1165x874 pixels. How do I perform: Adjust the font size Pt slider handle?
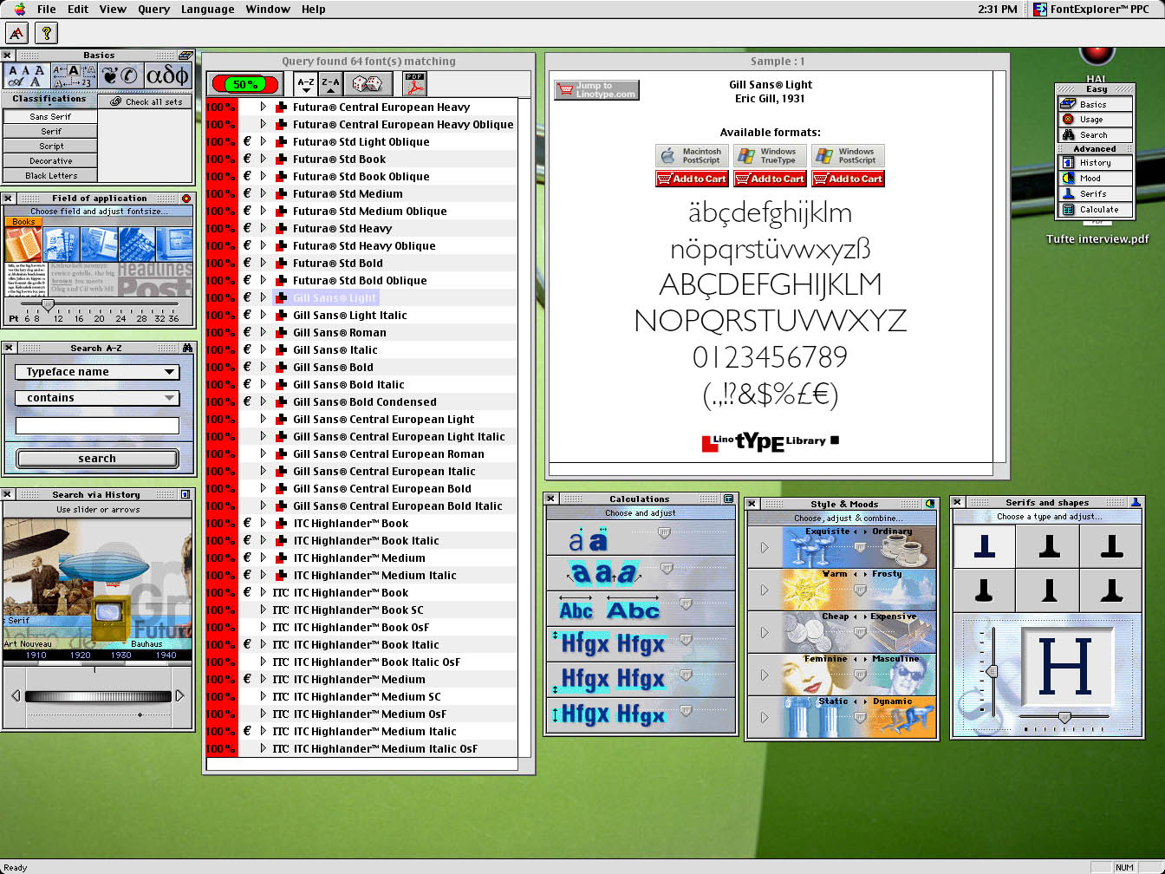49,305
